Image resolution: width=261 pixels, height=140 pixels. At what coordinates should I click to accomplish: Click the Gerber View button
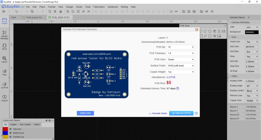pyautogui.click(x=85, y=113)
